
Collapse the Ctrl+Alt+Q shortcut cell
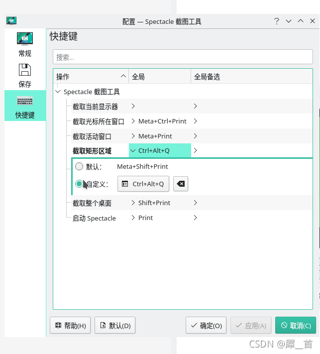point(133,150)
